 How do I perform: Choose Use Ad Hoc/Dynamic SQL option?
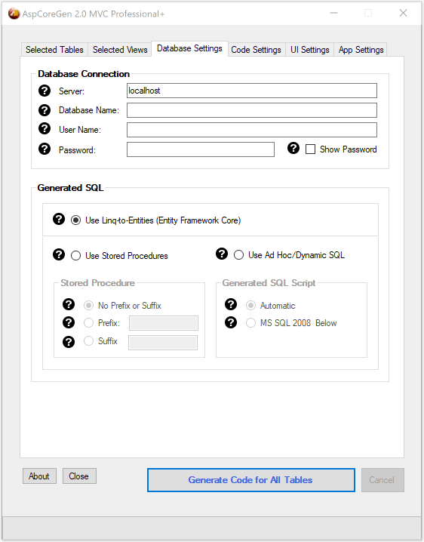click(238, 255)
